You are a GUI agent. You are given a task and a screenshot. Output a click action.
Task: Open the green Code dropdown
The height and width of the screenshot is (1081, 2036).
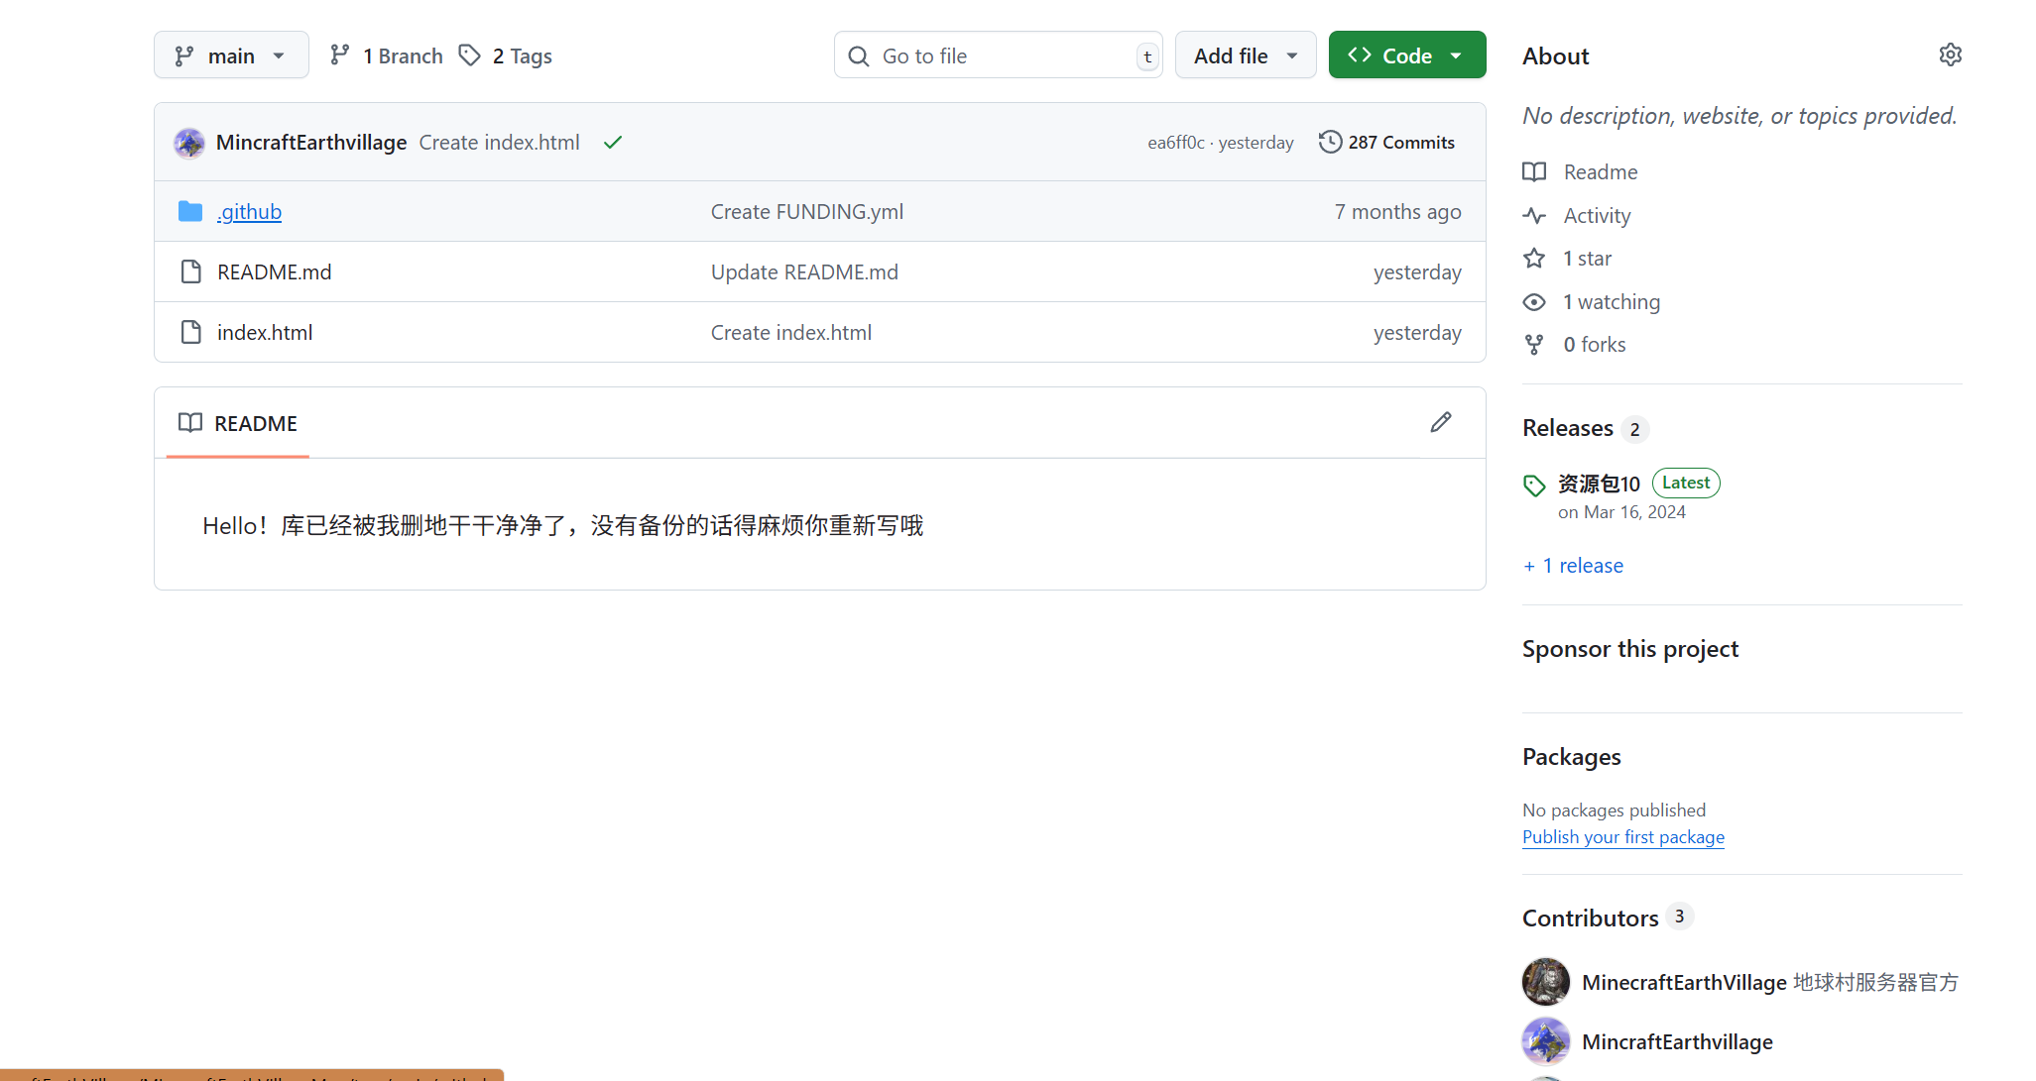point(1406,55)
